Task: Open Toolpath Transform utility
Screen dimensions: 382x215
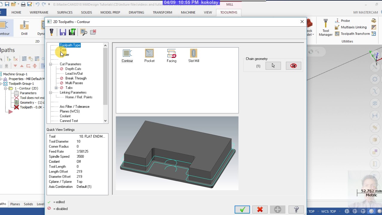Action: (352, 34)
